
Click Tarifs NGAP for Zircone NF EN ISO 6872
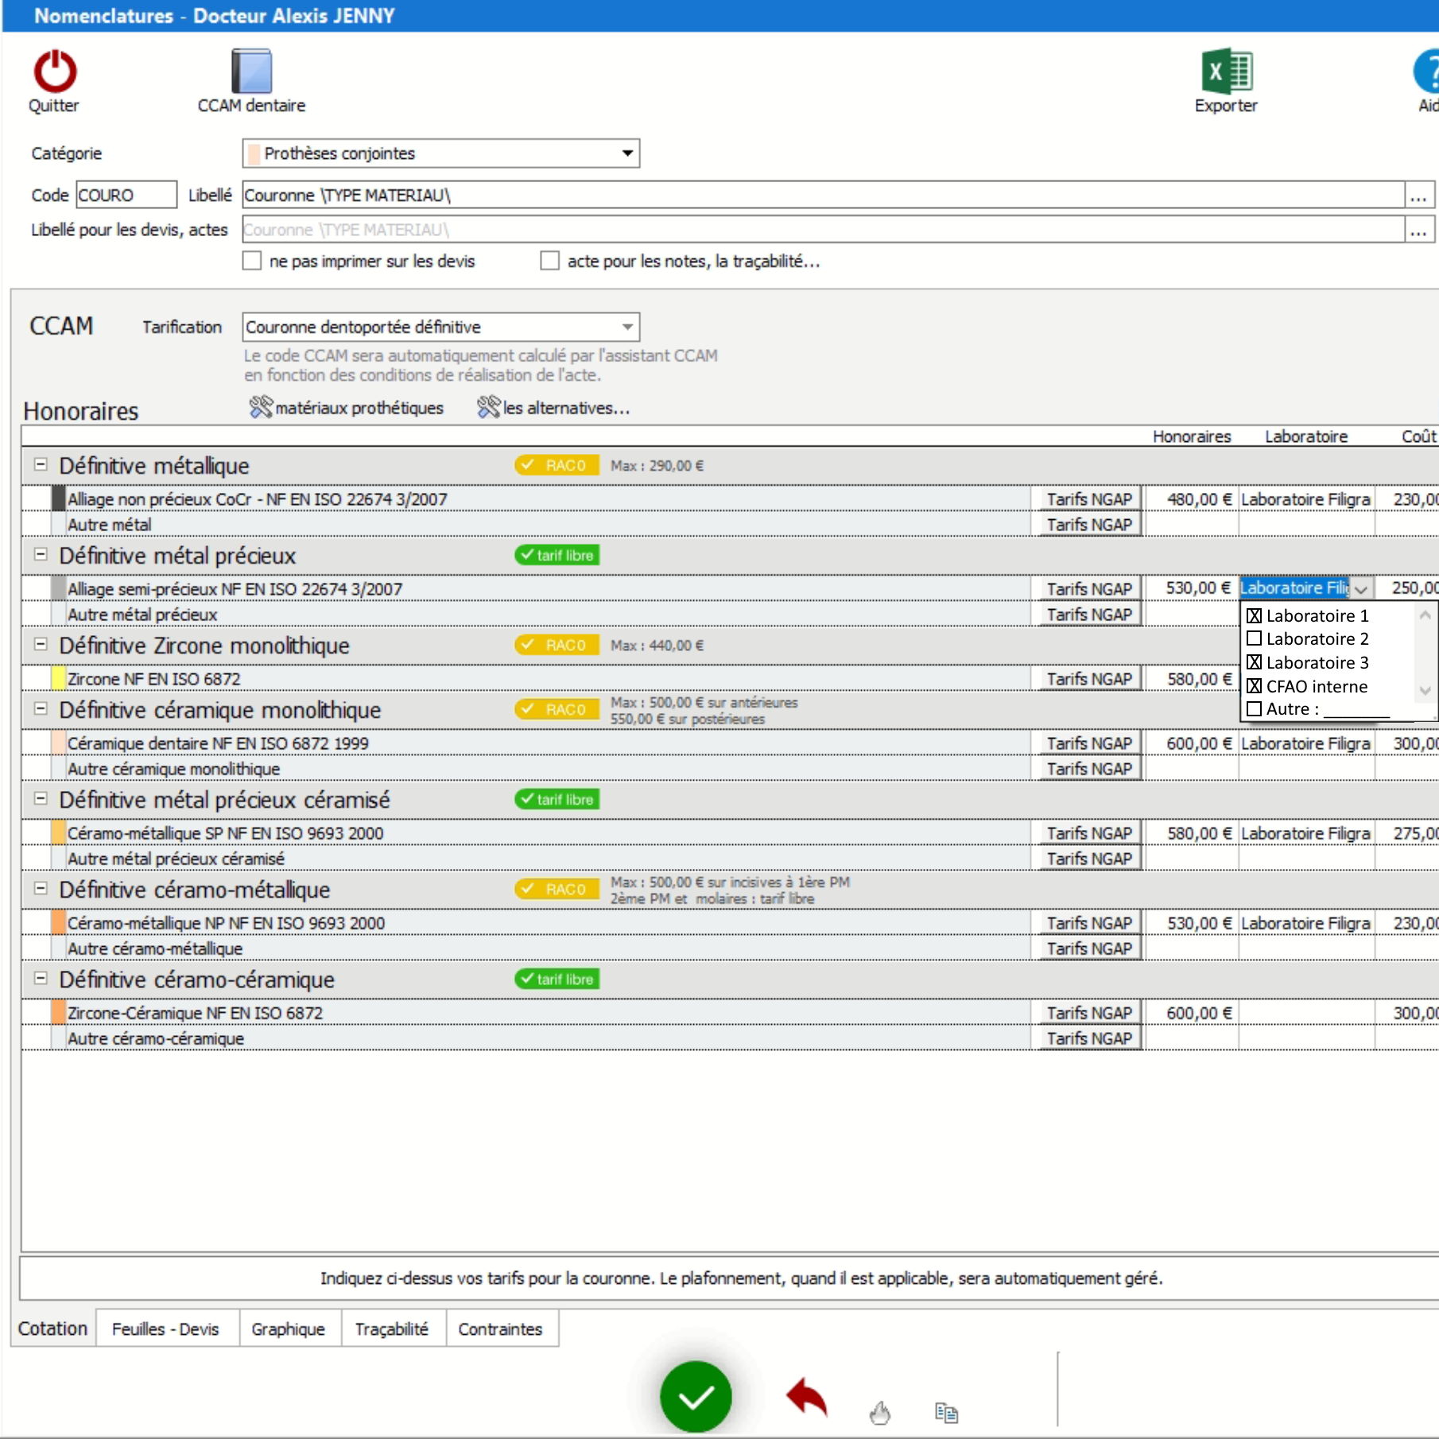tap(1089, 679)
